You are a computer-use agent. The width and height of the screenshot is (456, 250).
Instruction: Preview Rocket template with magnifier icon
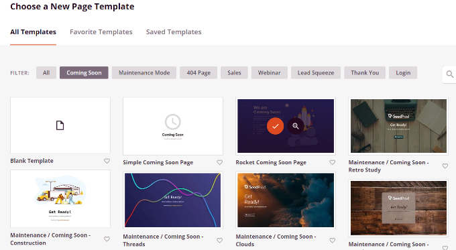tap(296, 126)
